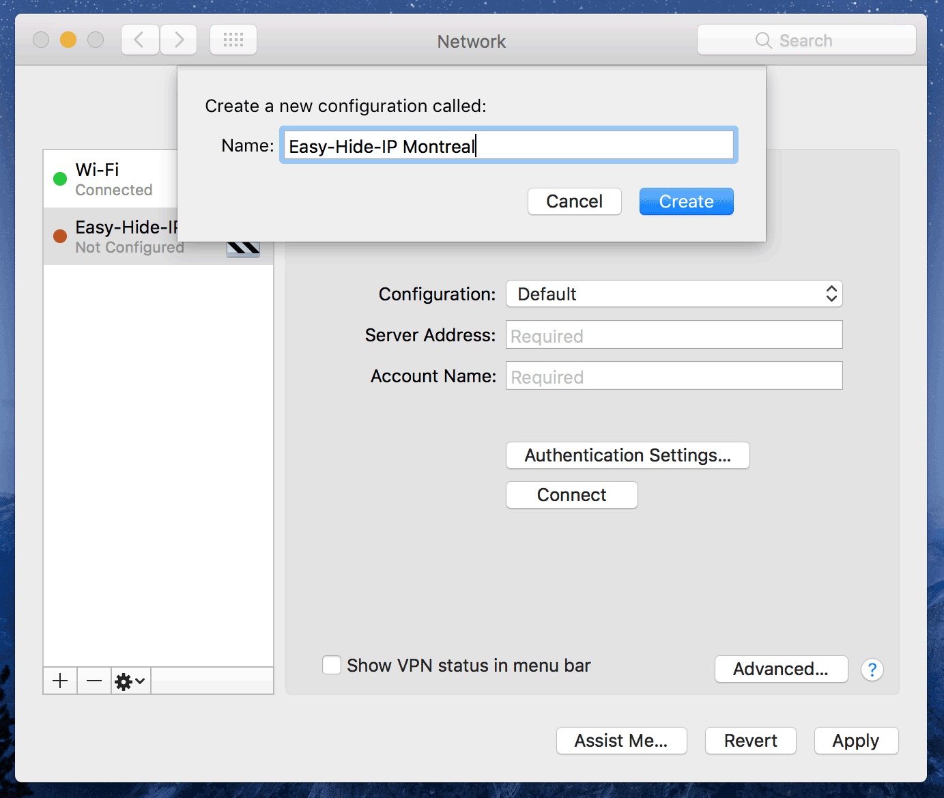Click the Revert button
The width and height of the screenshot is (944, 798).
[x=751, y=741]
